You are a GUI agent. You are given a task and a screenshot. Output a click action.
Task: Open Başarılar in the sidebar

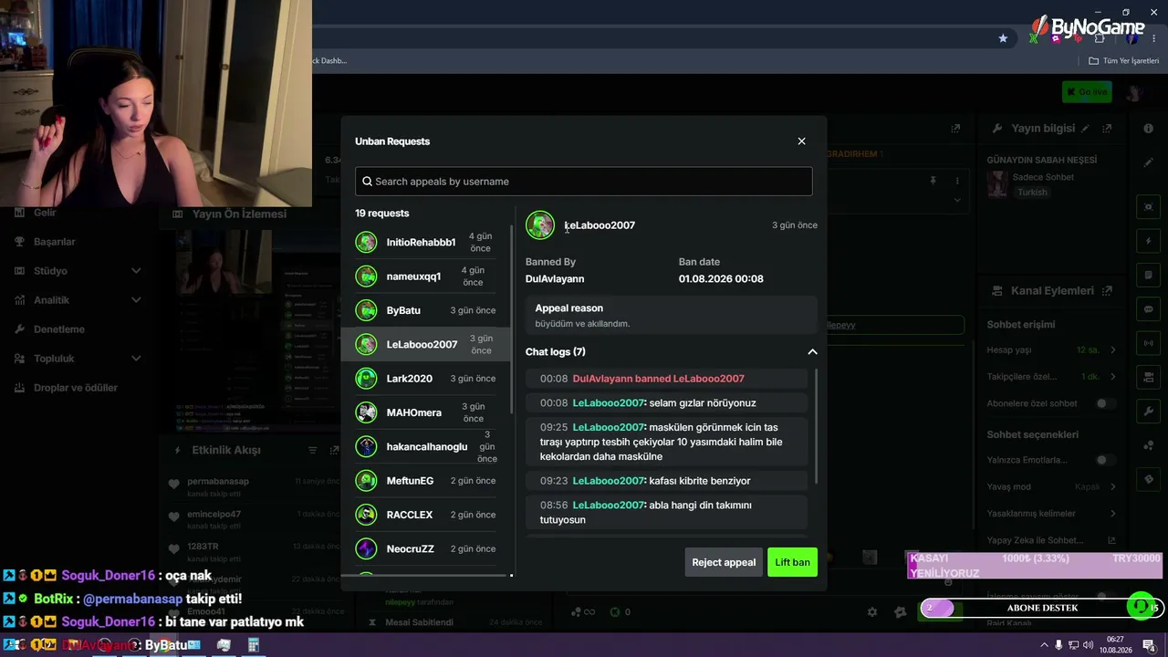tap(55, 242)
